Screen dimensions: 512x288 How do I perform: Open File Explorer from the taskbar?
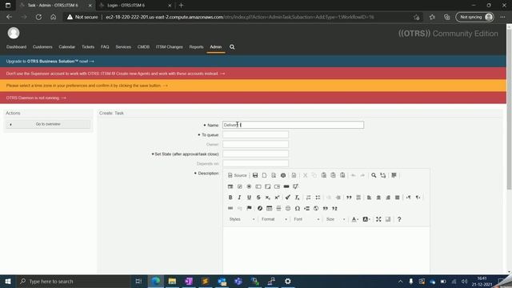coord(172,281)
